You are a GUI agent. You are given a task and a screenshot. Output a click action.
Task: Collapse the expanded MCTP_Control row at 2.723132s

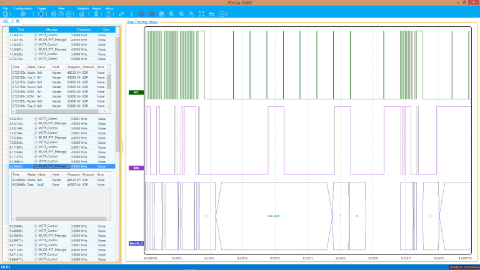[36, 59]
